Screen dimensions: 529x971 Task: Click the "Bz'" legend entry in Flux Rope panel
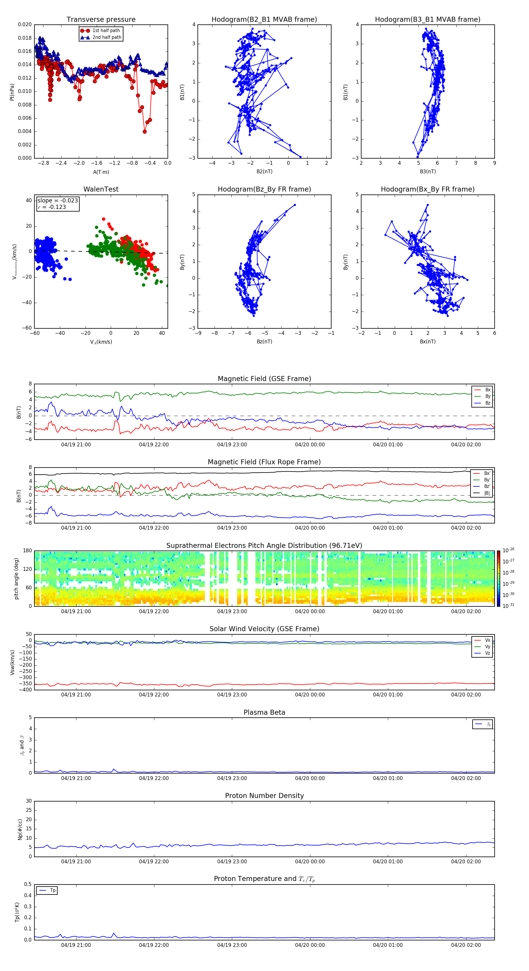click(x=482, y=486)
